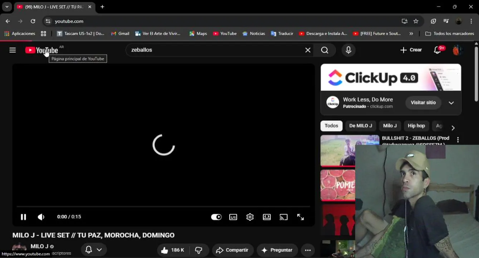This screenshot has height=258, width=479.
Task: Open the Traducir bookmark
Action: [x=282, y=33]
